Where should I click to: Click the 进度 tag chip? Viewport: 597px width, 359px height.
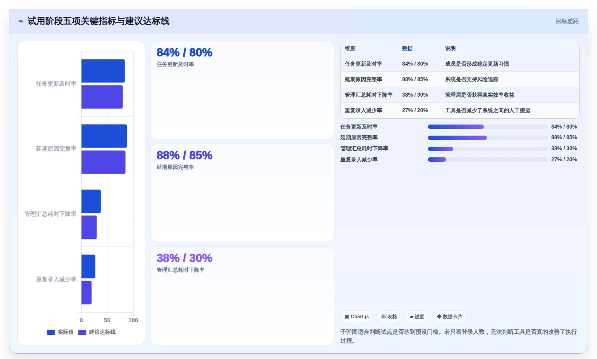[x=417, y=316]
